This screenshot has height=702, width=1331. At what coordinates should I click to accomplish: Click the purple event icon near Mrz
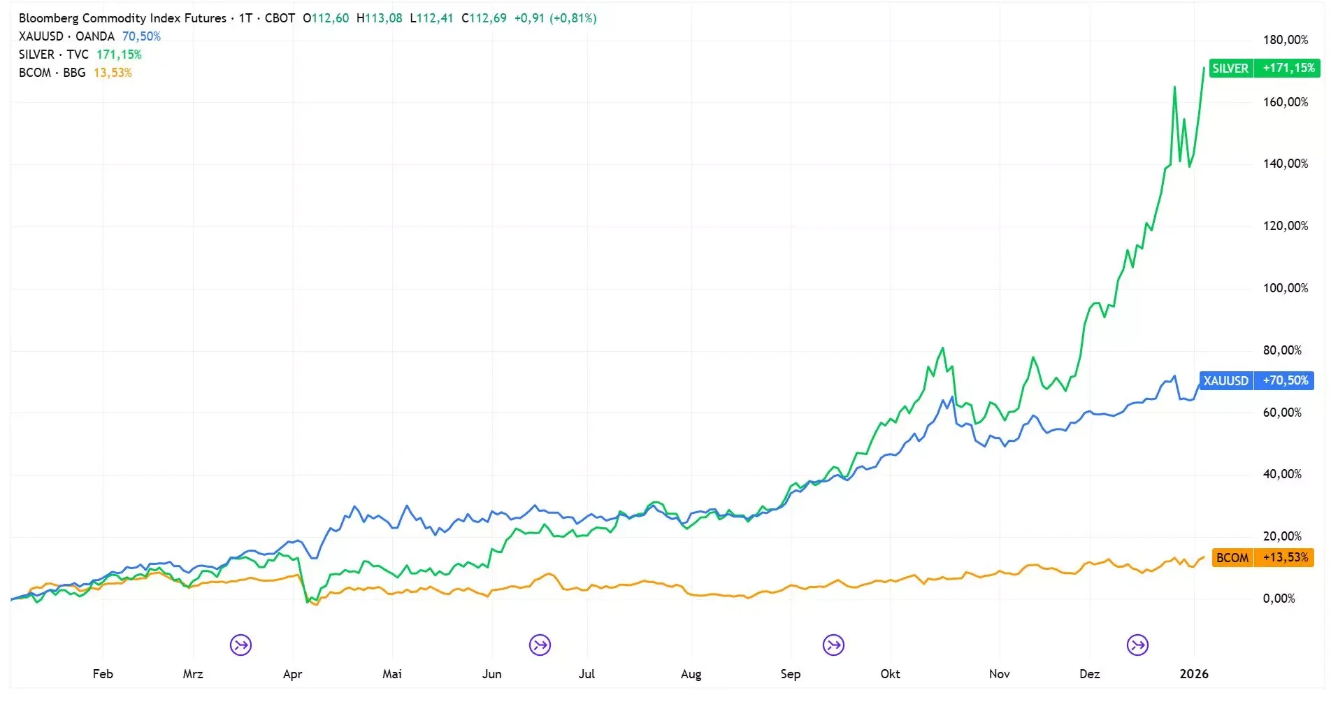(240, 645)
